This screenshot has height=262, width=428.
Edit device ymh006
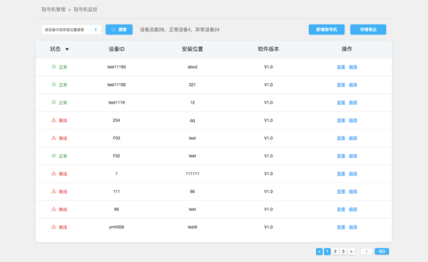(353, 227)
